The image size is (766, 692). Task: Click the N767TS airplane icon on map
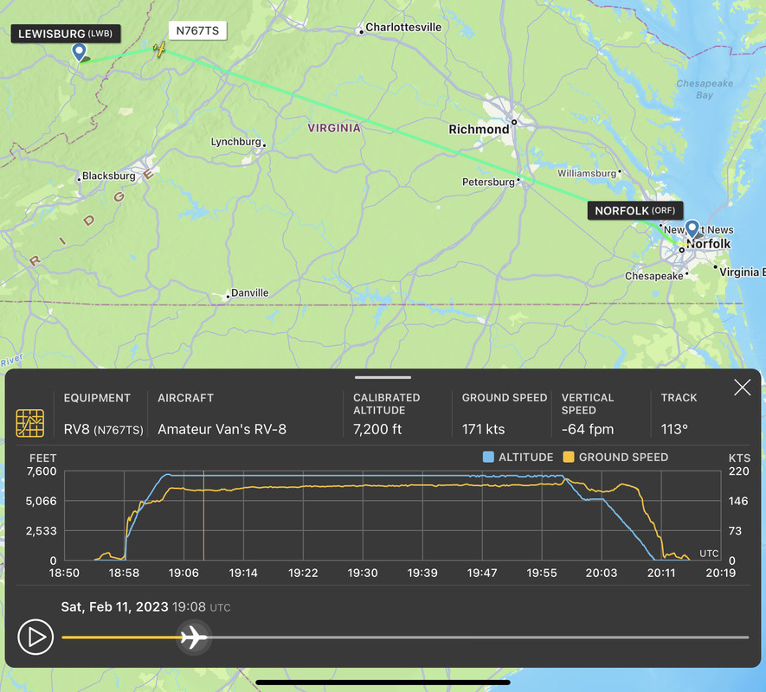point(159,48)
